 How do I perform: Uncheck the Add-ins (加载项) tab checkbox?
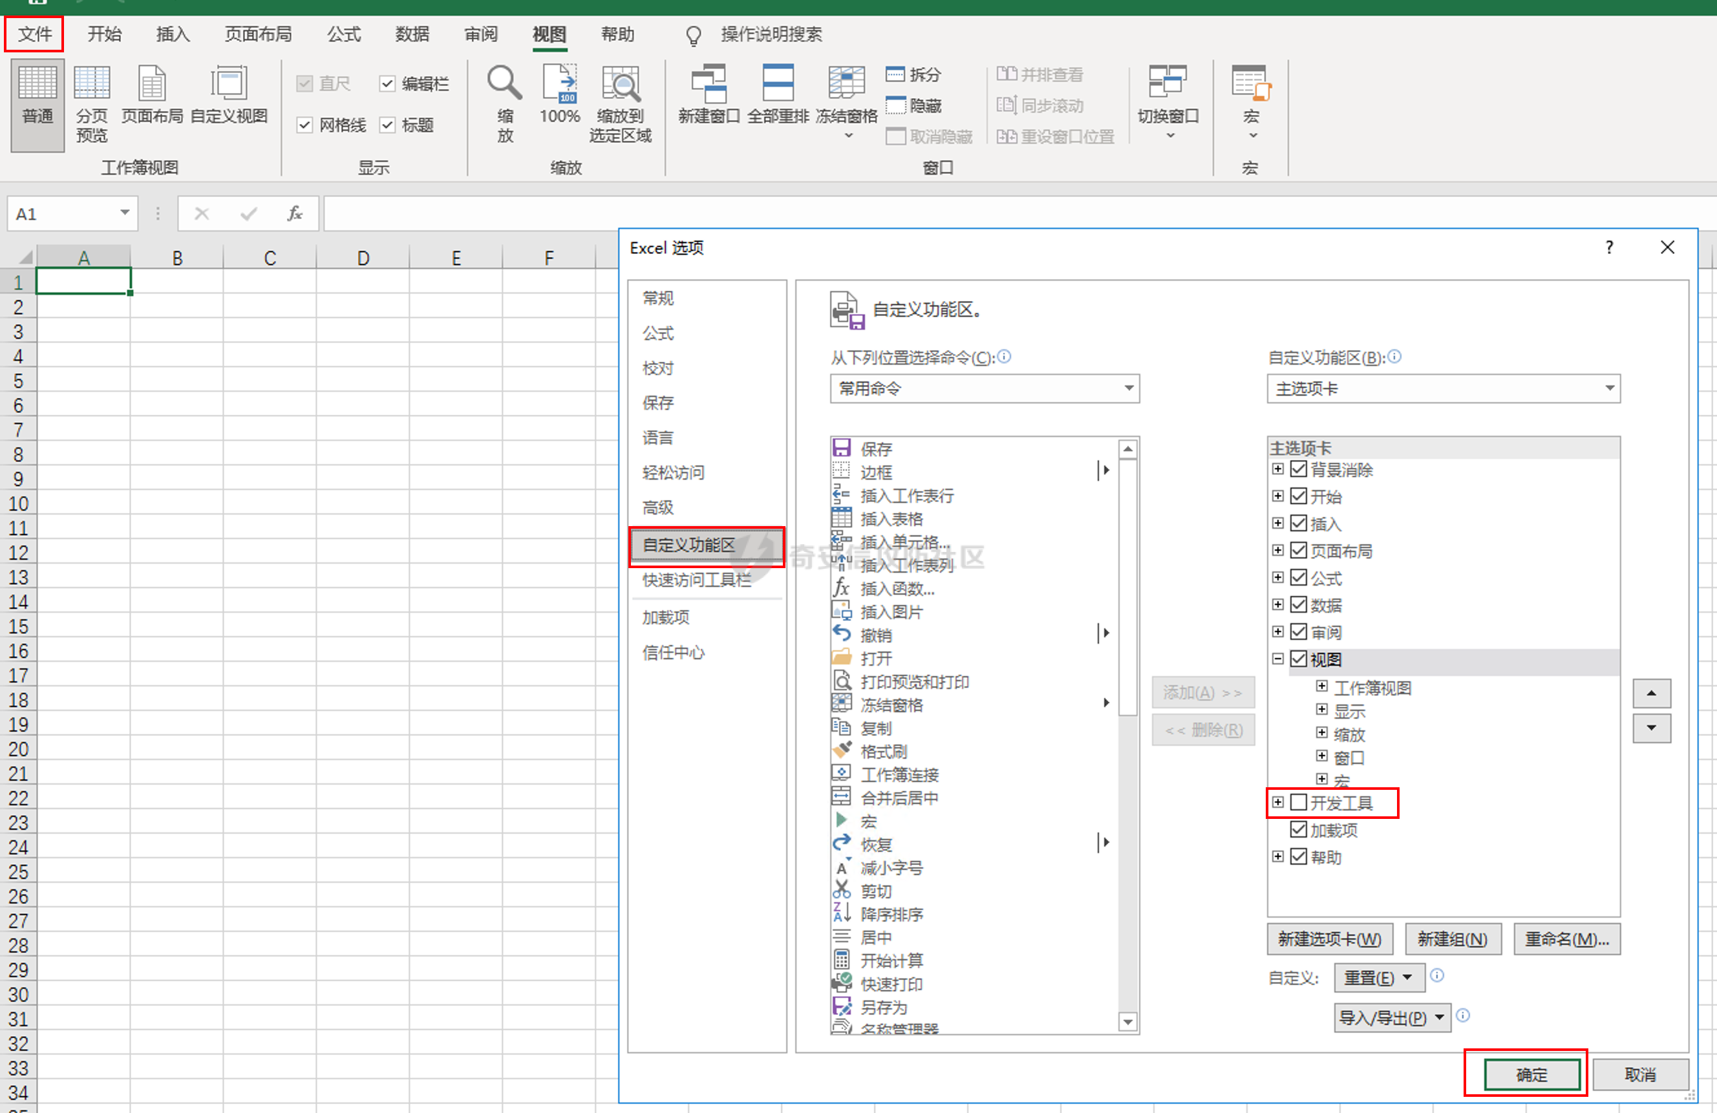(x=1299, y=829)
